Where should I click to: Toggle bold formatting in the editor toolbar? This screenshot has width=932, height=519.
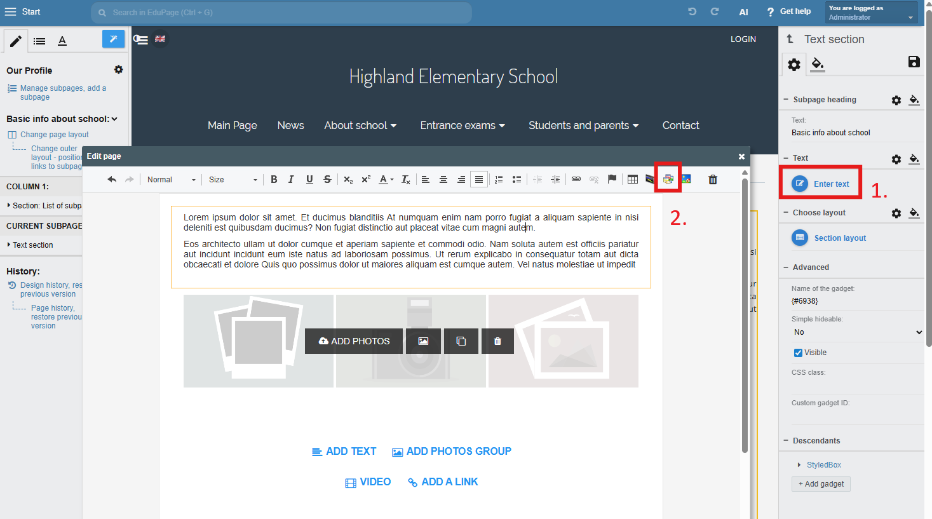pos(274,180)
